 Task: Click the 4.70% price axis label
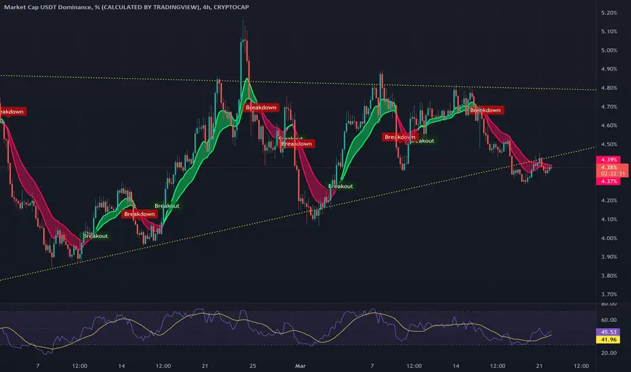tap(609, 107)
